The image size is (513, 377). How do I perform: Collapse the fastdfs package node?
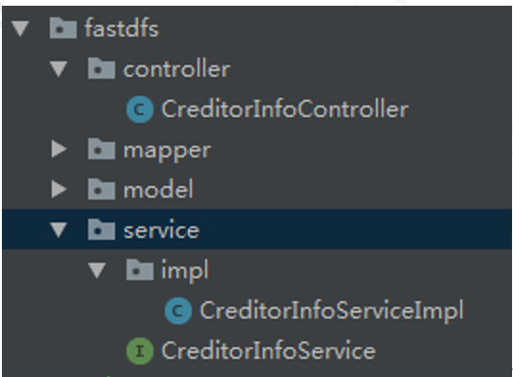coord(20,29)
